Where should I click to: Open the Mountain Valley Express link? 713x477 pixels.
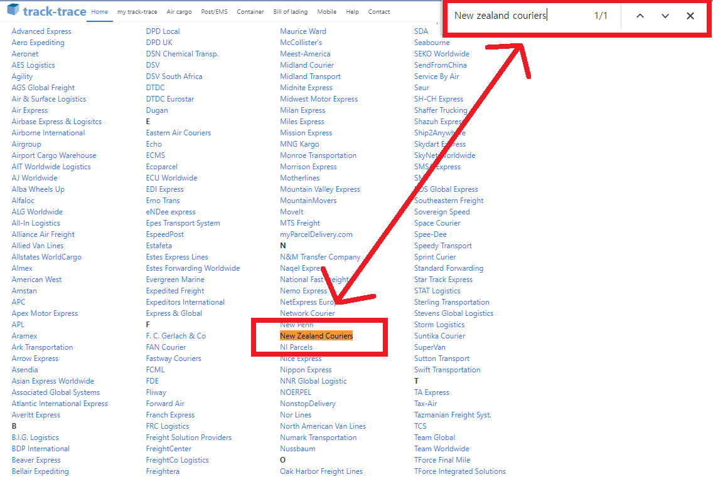[x=320, y=189]
